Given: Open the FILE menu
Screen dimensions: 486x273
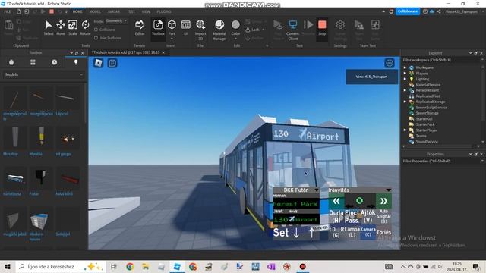Looking at the screenshot, I should coord(7,11).
